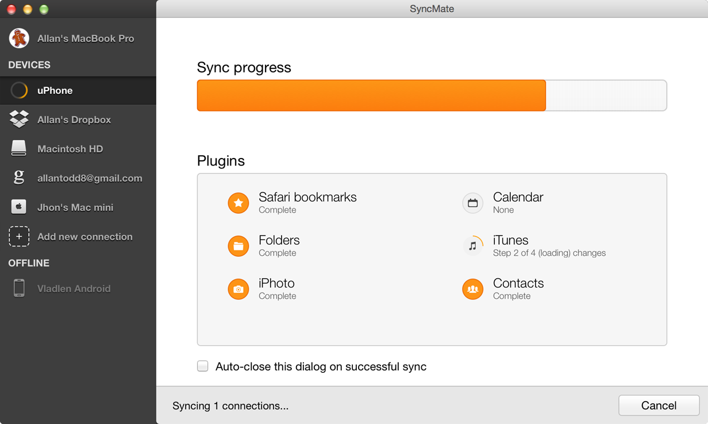
Task: Enable auto-close dialog on successful sync
Action: 203,367
